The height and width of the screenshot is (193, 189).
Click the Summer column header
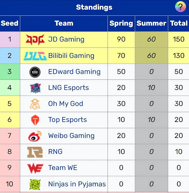[151, 23]
